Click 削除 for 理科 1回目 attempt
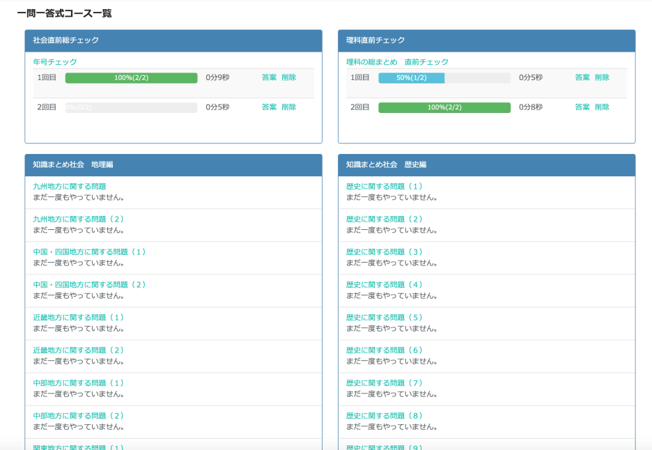Screen dimensions: 652x450 pyautogui.click(x=602, y=77)
